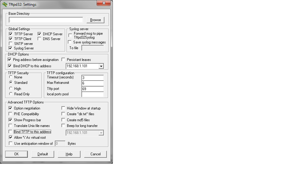Enable Use anticipation window checkbox

pyautogui.click(x=11, y=144)
